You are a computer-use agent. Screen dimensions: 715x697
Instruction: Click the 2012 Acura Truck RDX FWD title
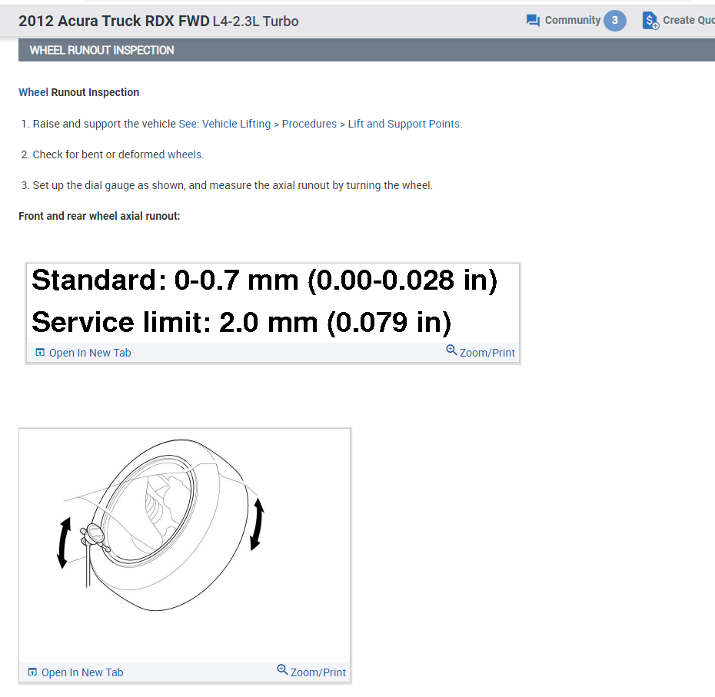(114, 21)
